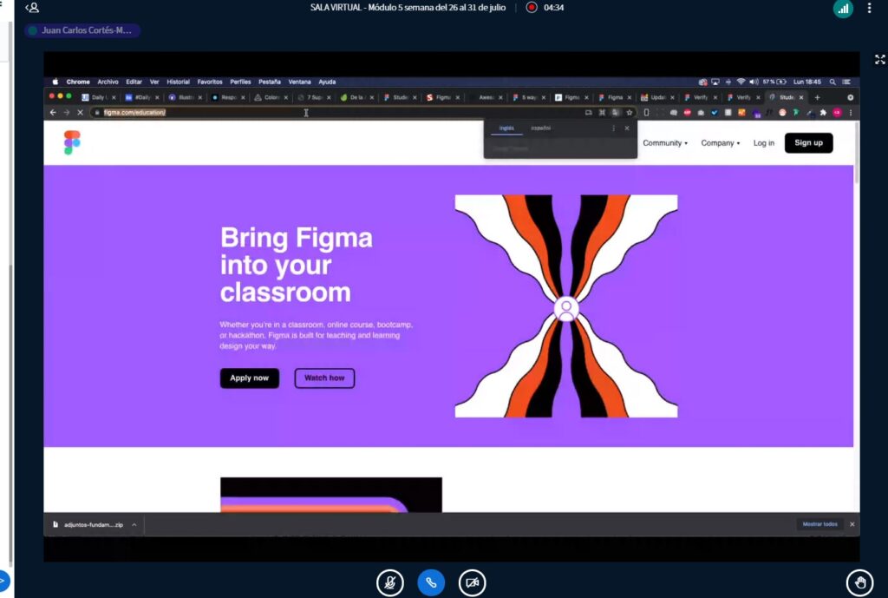Open the Ayuda menu
The width and height of the screenshot is (888, 598).
point(327,82)
